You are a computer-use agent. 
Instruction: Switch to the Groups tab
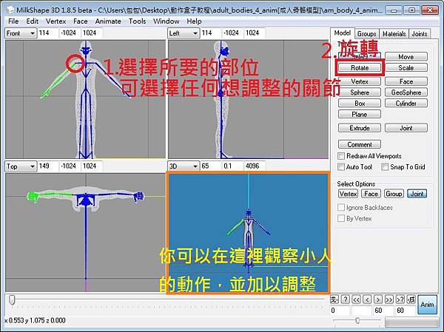[366, 34]
